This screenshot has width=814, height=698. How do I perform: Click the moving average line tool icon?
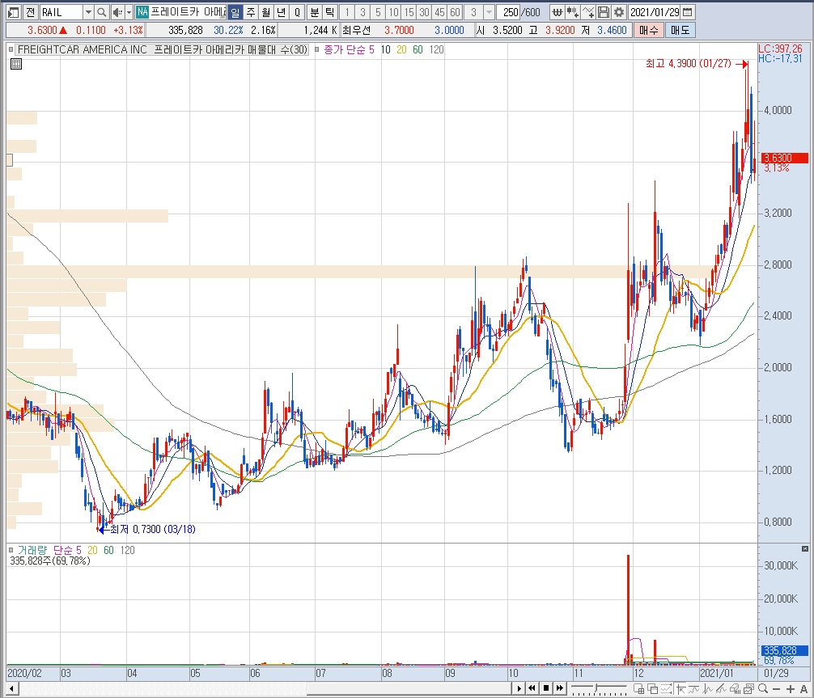point(693,688)
